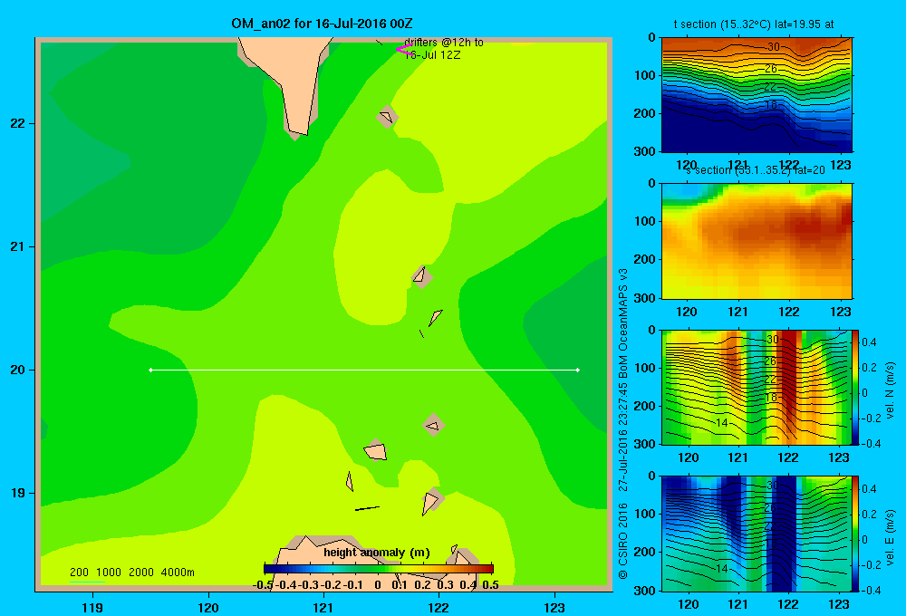Select the magenta drifter track marker
Screen dimensions: 906x616
tap(403, 50)
